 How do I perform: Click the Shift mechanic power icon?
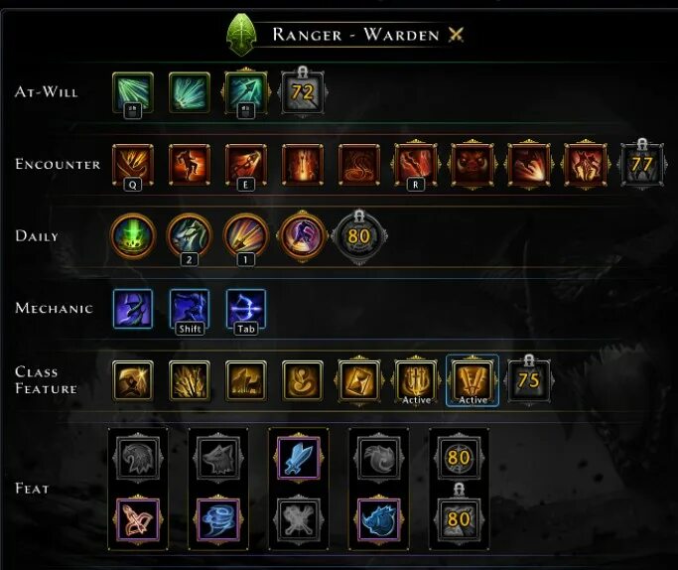pyautogui.click(x=190, y=309)
